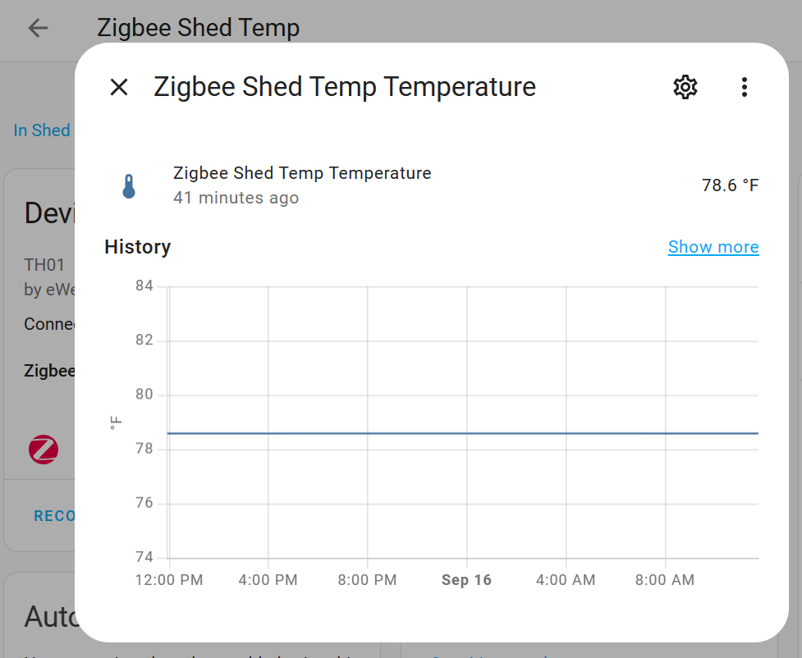Open Show more history
The image size is (802, 658).
pos(713,246)
